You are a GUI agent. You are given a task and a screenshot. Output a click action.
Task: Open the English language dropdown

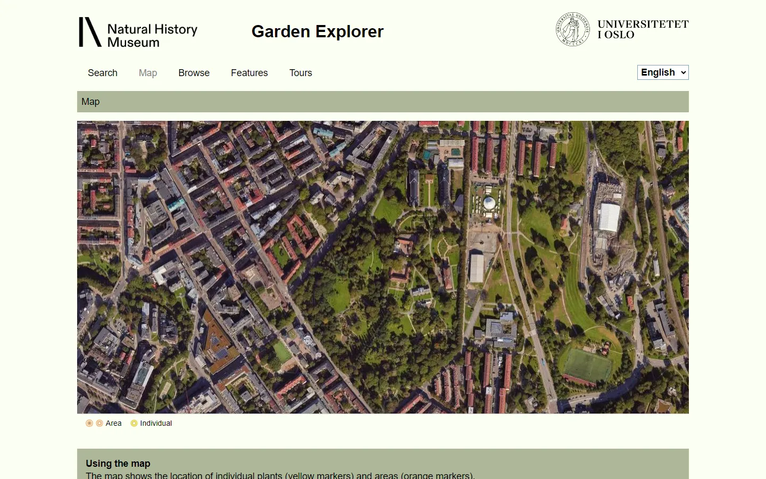coord(663,72)
